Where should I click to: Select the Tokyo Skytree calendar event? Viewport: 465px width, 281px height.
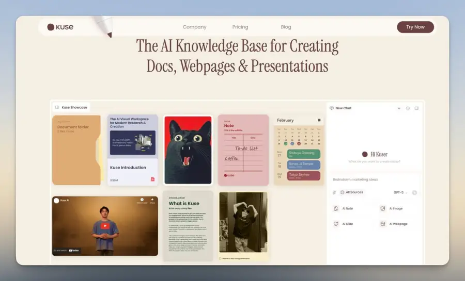point(303,176)
